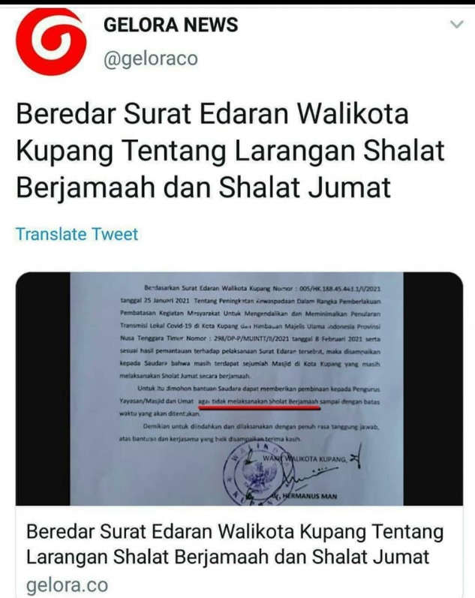Select the tweet headline text about Walikota Kupang
Image resolution: width=475 pixels, height=598 pixels.
(230, 150)
